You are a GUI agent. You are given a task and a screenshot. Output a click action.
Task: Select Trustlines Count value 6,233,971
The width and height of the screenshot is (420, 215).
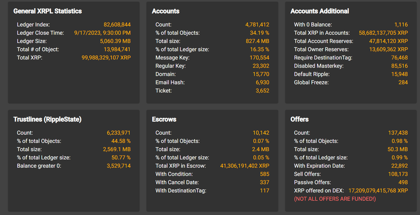tap(119, 133)
